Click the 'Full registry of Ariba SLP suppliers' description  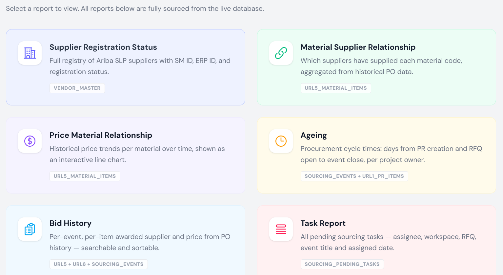pos(140,66)
